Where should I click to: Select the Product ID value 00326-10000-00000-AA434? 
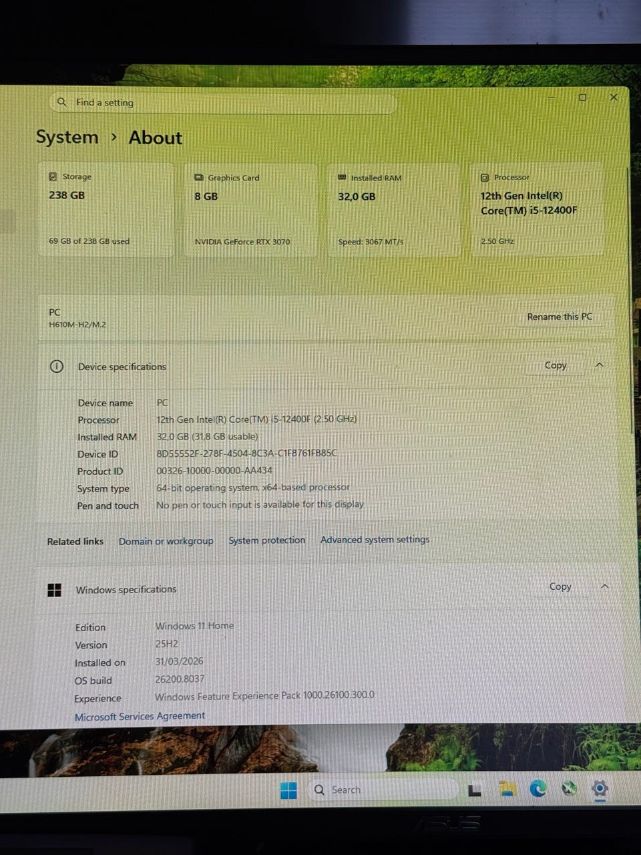click(x=214, y=470)
